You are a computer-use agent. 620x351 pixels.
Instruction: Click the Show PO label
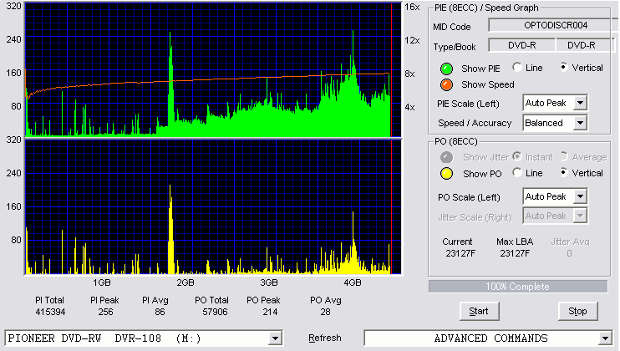[x=482, y=174]
